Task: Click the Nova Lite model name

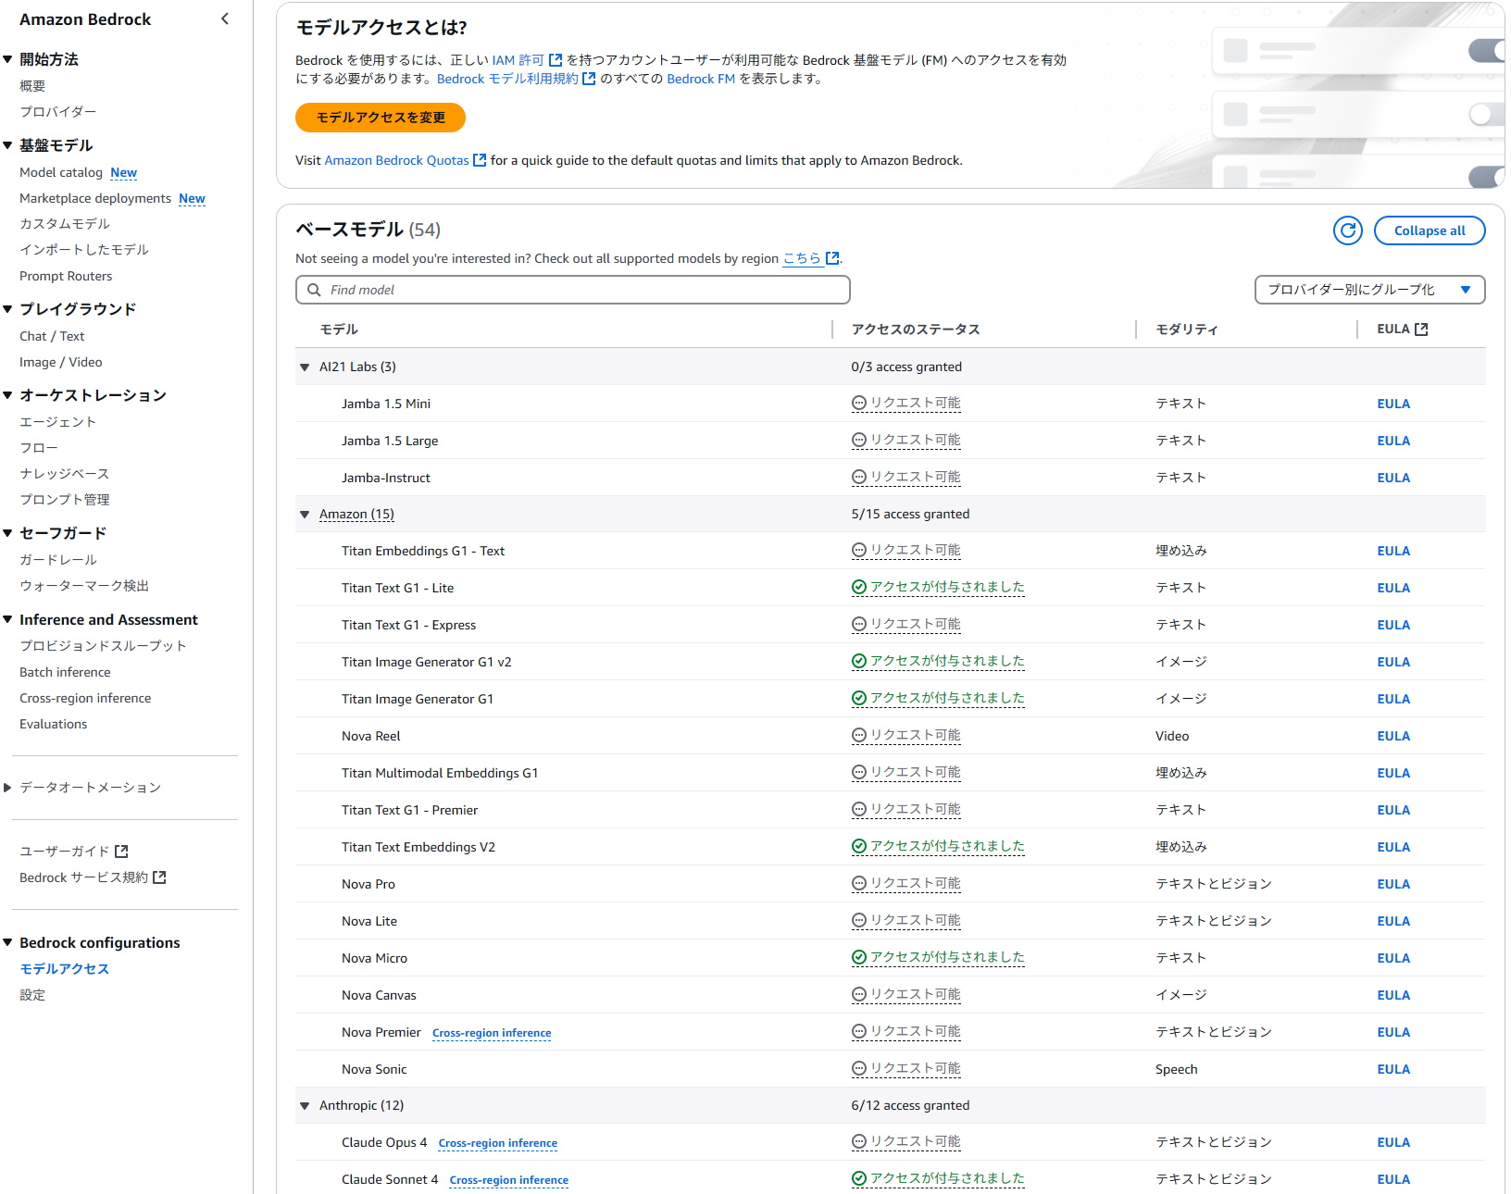Action: pyautogui.click(x=369, y=921)
